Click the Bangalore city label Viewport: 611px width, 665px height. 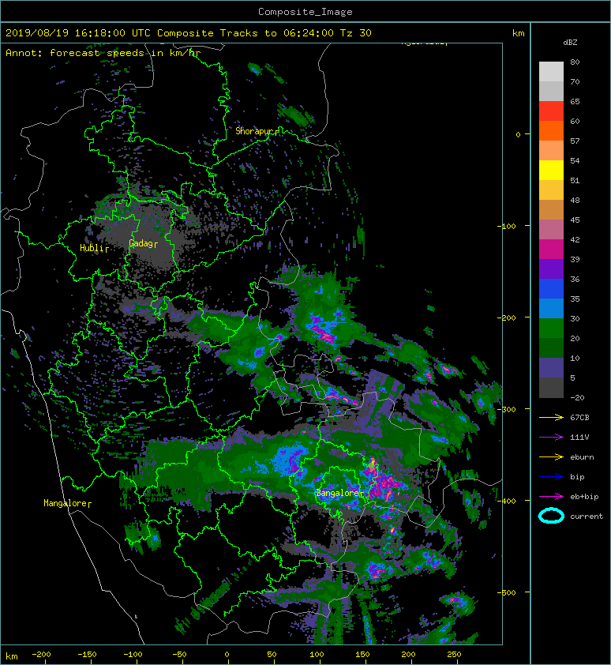(x=339, y=493)
